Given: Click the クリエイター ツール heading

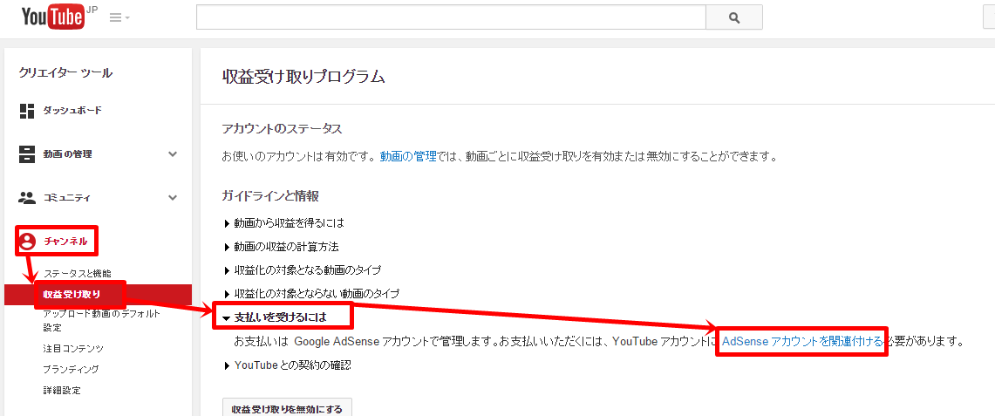Looking at the screenshot, I should (66, 73).
